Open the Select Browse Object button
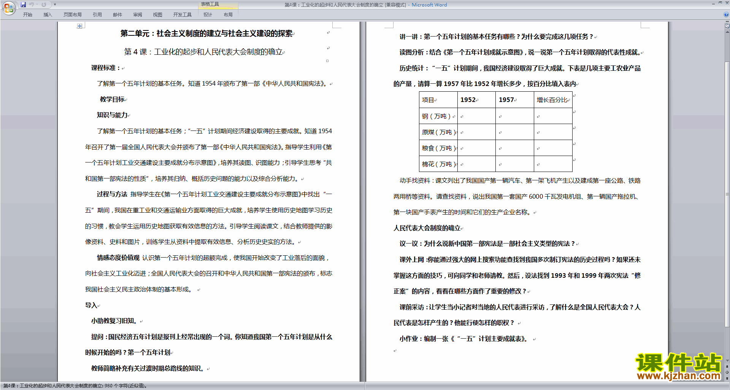 pos(727,372)
